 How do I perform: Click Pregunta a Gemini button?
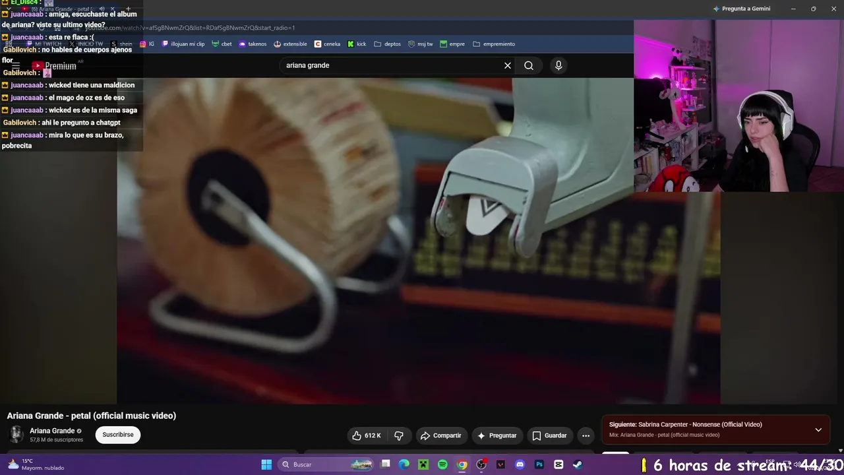click(x=741, y=9)
